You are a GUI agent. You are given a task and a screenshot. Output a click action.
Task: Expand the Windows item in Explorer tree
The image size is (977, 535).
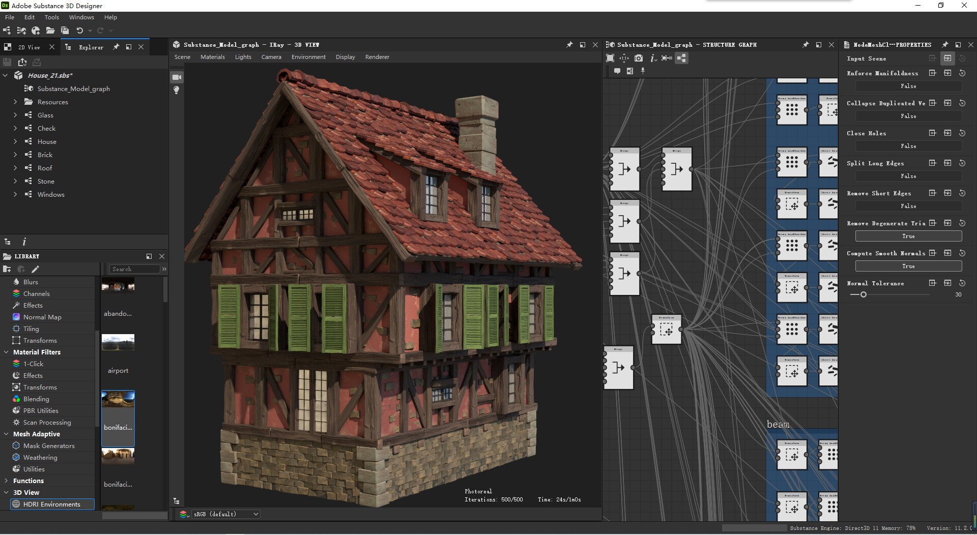point(15,194)
